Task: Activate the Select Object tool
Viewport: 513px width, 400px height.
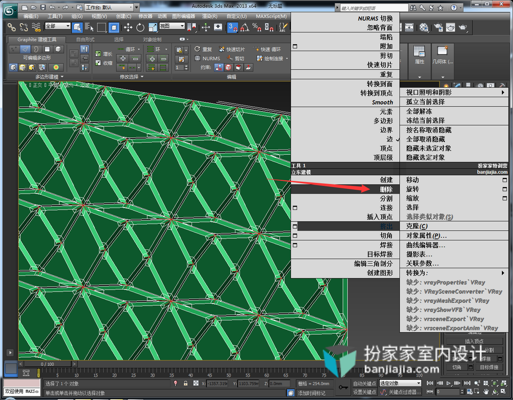Action: coord(77,27)
